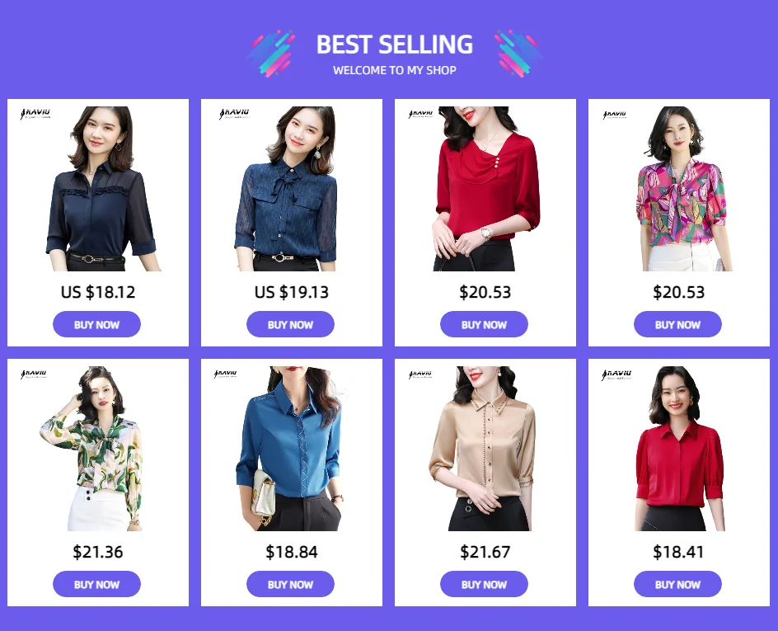Click Buy Now for $18.41 red shirt
The image size is (778, 631).
(x=677, y=584)
